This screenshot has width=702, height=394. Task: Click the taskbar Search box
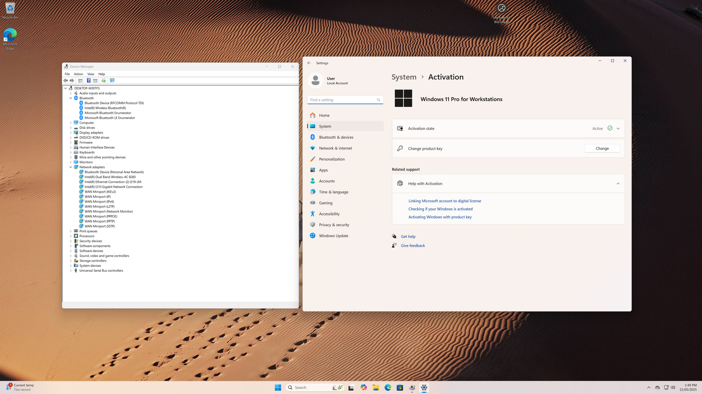click(x=315, y=387)
